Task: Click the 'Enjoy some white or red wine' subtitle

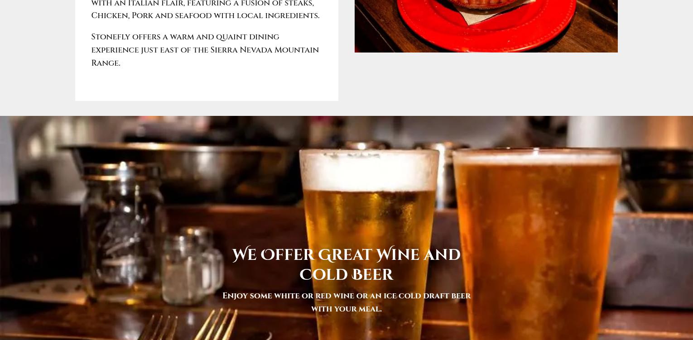Action: coord(346,302)
